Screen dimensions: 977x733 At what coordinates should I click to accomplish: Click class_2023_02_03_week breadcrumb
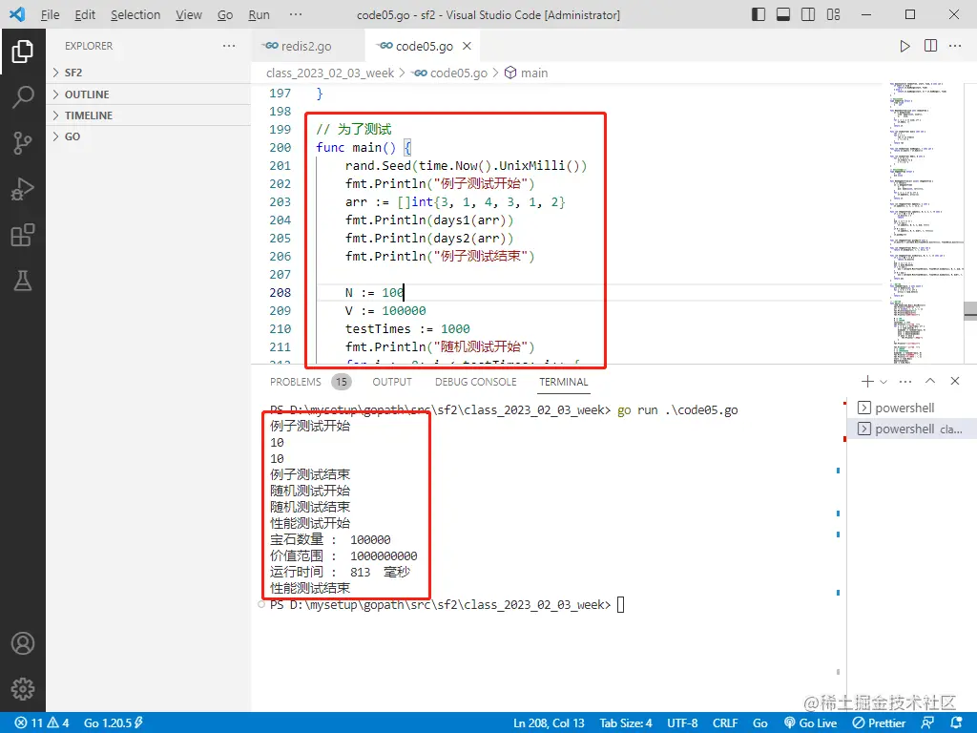click(329, 73)
